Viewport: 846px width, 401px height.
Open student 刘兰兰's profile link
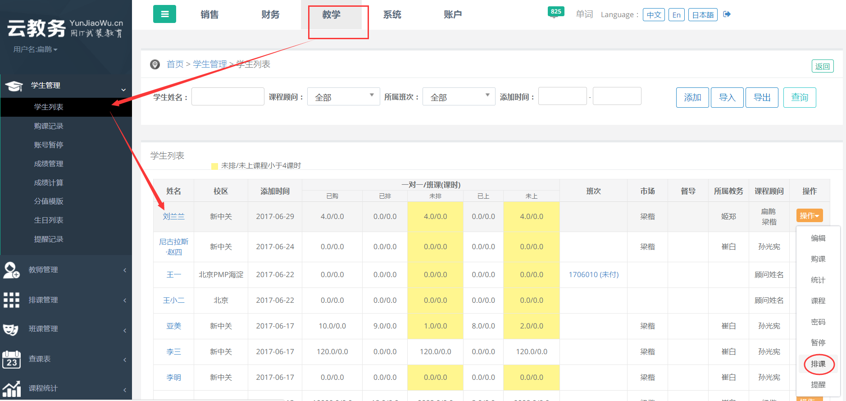tap(173, 217)
